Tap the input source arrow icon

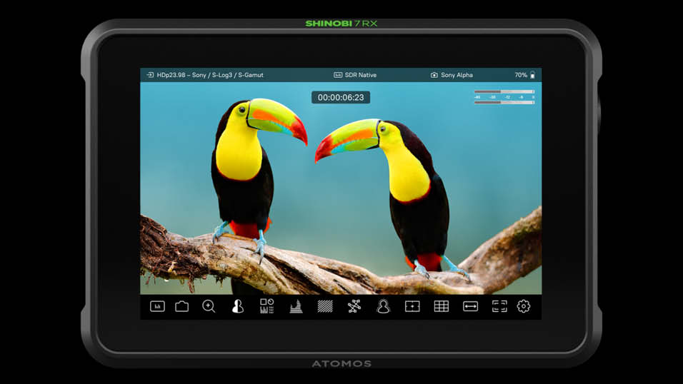tap(150, 75)
